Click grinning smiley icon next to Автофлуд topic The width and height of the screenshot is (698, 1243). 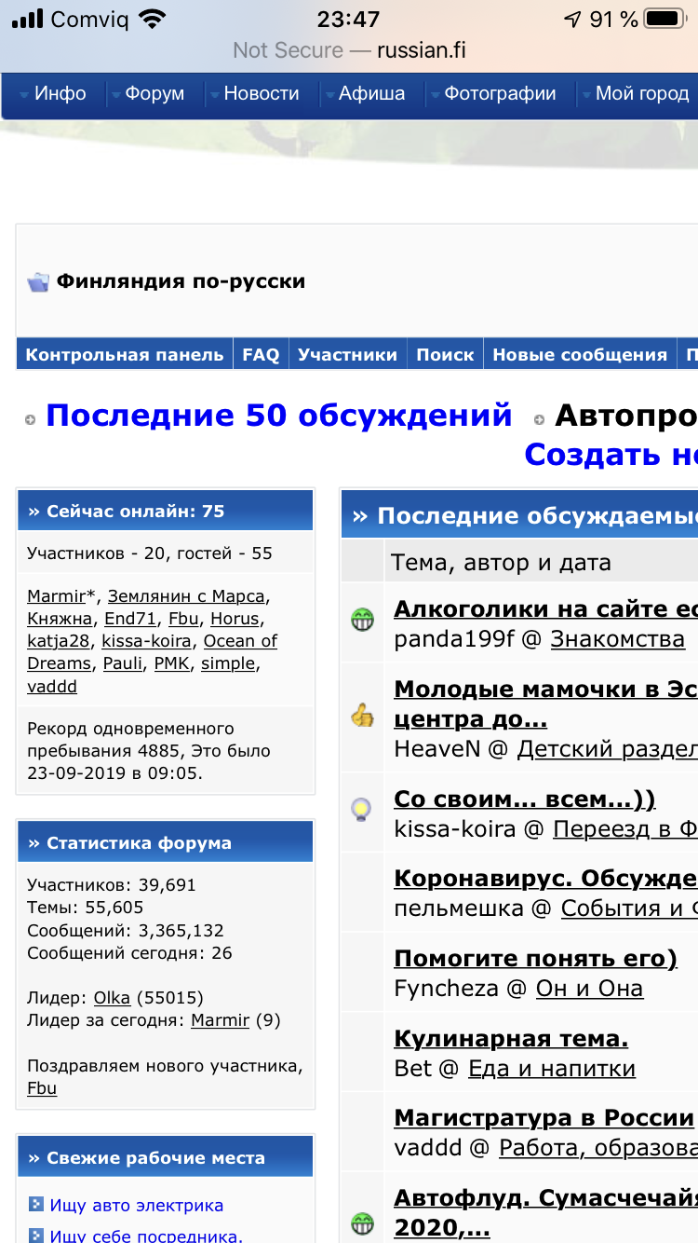[x=362, y=1223]
